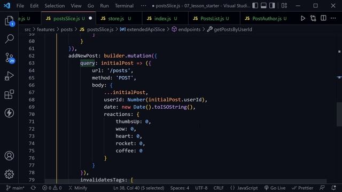Open the Edit menu
The image size is (342, 192).
click(x=34, y=6)
